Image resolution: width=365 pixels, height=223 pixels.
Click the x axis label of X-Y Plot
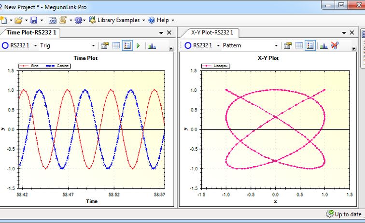[x=275, y=201]
